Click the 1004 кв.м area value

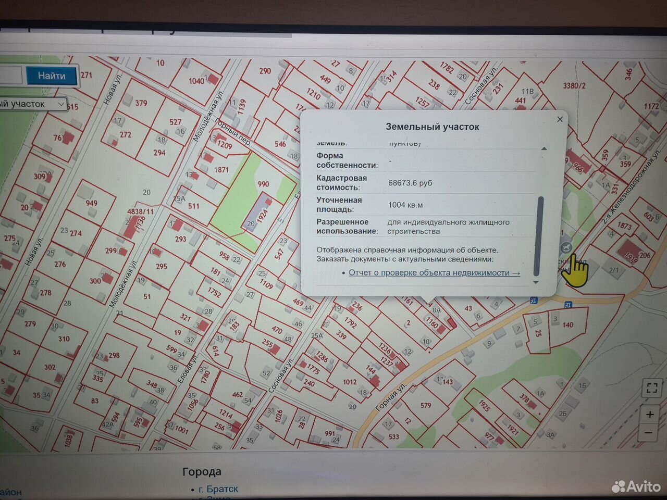[x=405, y=205]
